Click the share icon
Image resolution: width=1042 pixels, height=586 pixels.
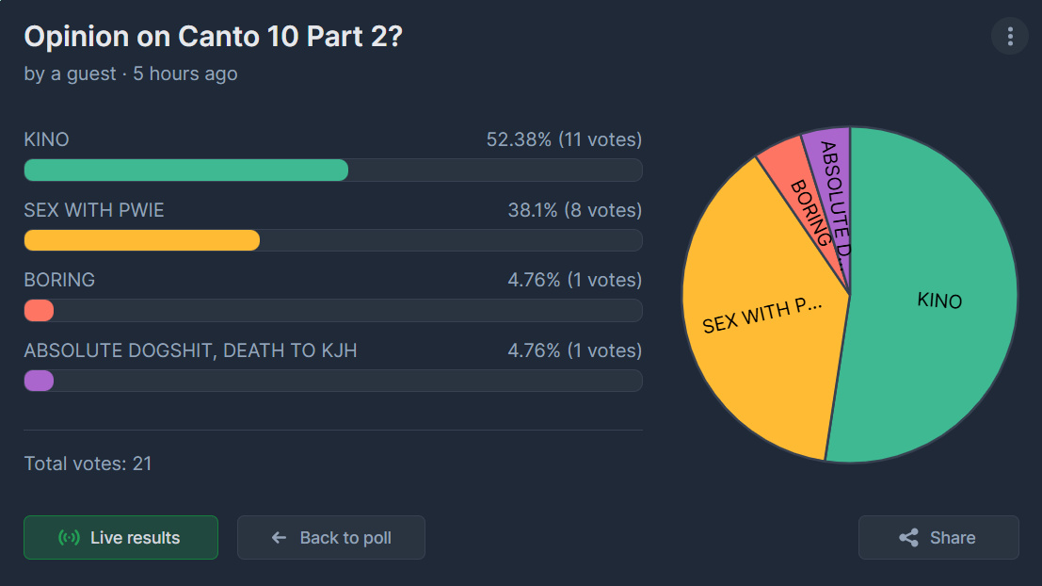tap(908, 537)
